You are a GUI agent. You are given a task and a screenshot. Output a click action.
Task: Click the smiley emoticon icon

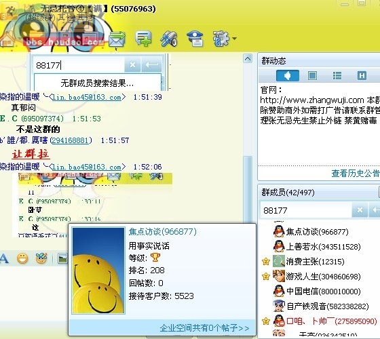click(x=22, y=258)
